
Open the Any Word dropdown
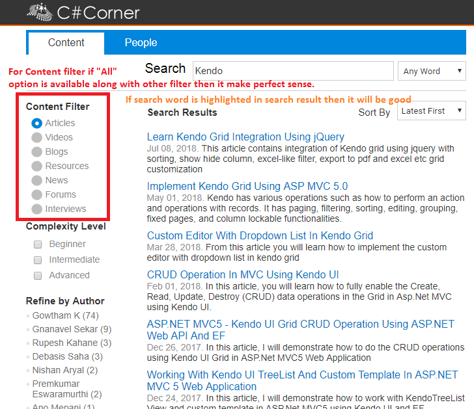(432, 71)
